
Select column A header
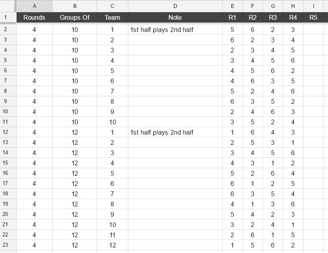tap(34, 6)
